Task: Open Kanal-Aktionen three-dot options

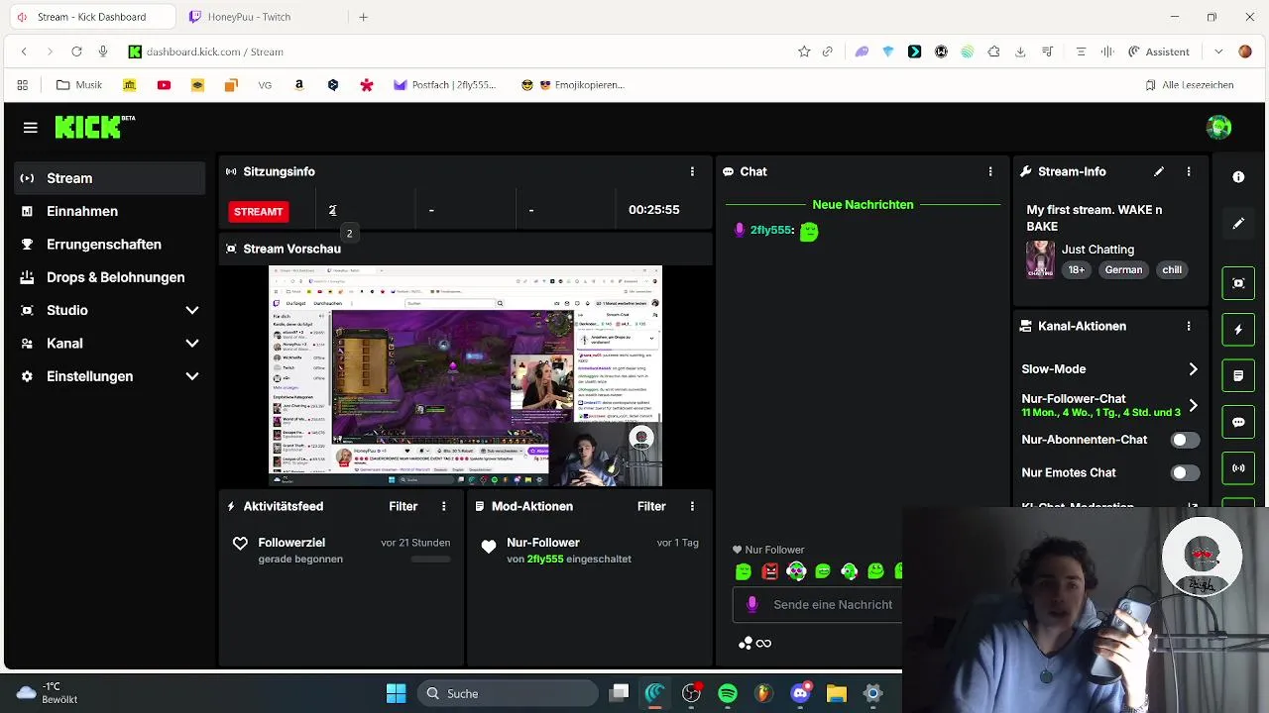Action: [x=1188, y=326]
